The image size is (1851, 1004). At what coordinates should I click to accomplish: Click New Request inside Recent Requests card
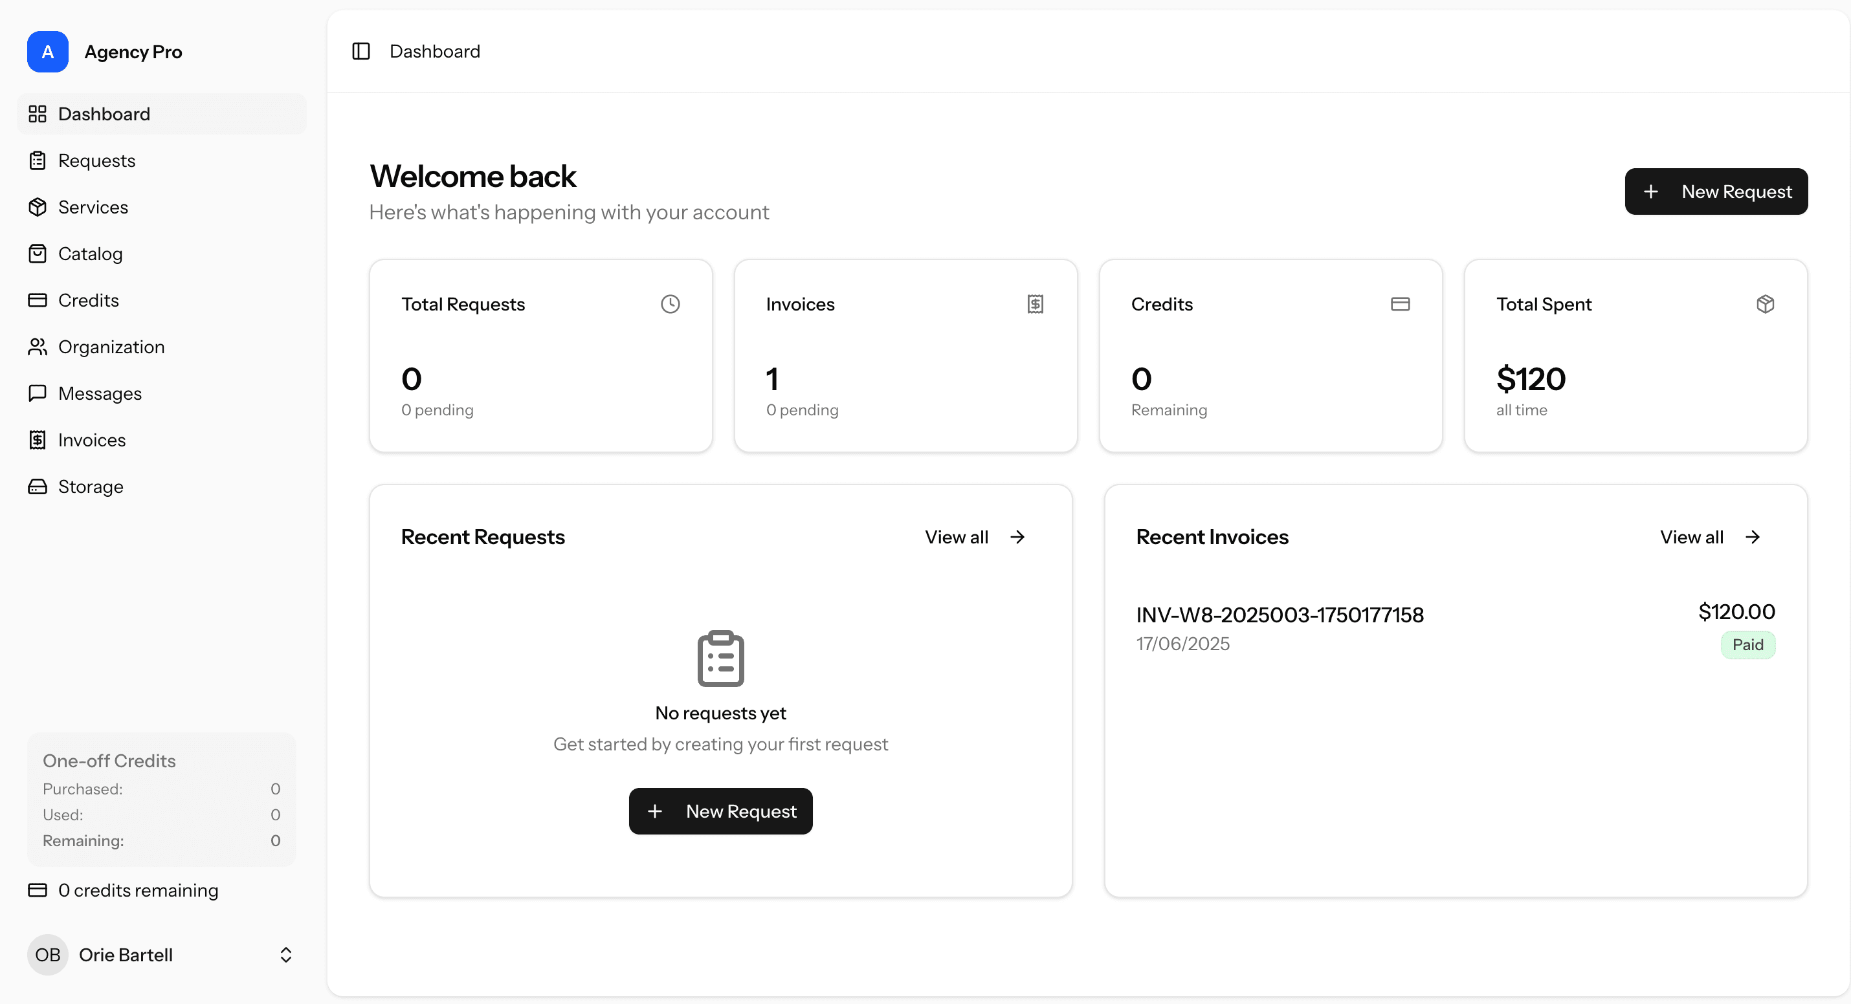coord(720,811)
